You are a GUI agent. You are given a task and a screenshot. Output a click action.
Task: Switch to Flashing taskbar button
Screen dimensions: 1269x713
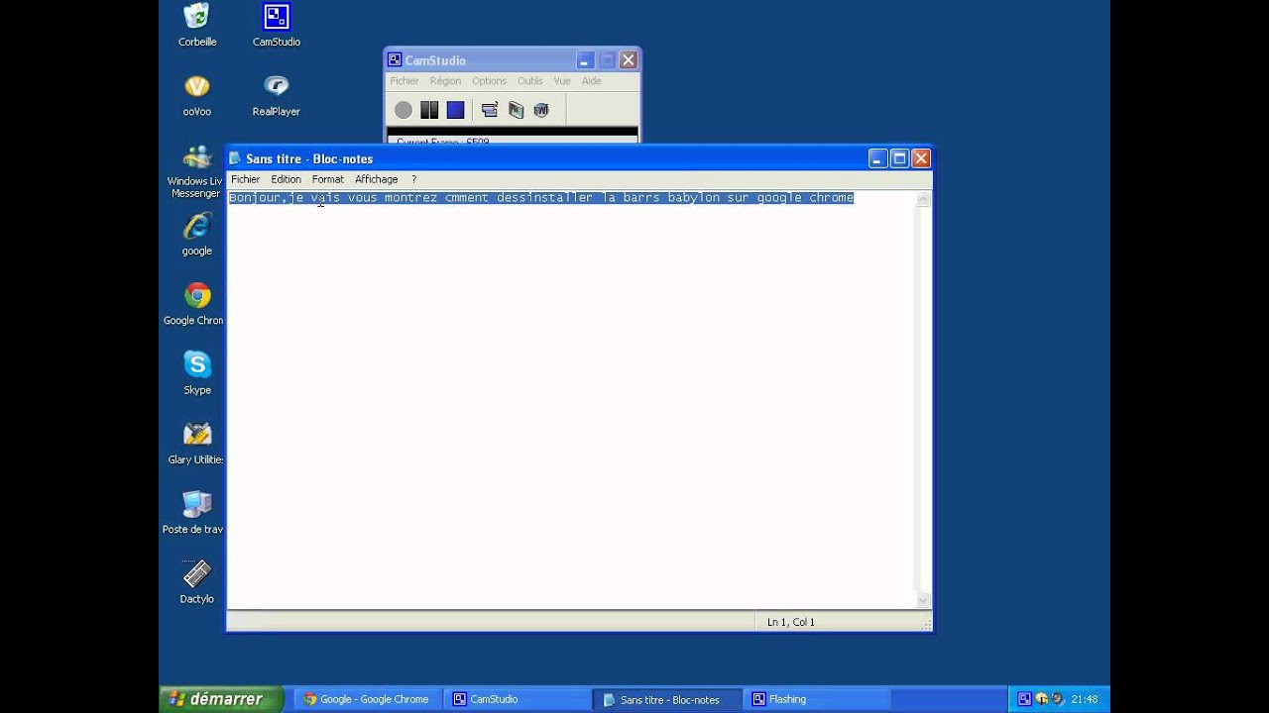(816, 699)
